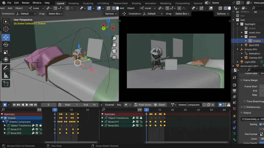Viewport: 264px width, 148px height.
Task: Open right viewport Local orientation dropdown
Action: pyautogui.click(x=148, y=8)
